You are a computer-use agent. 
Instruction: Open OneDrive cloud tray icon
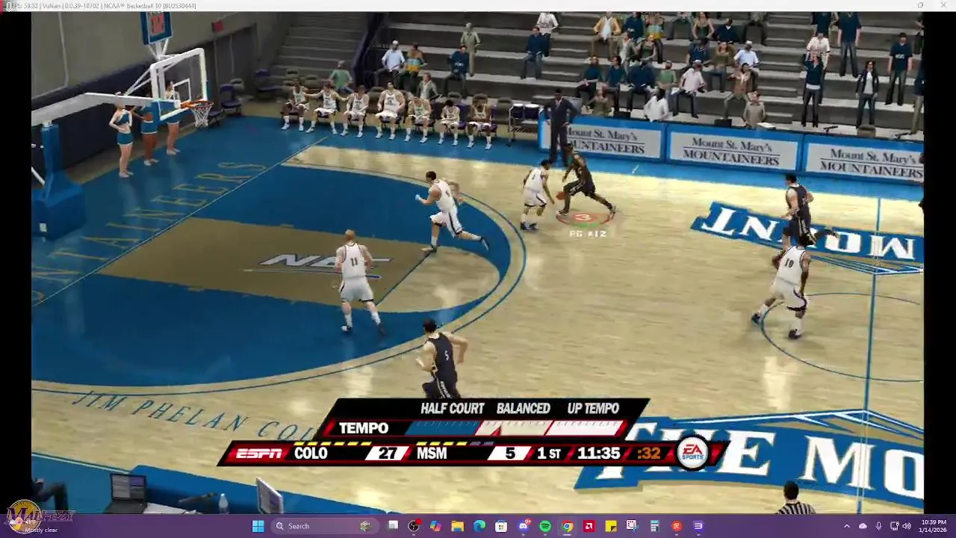(x=863, y=526)
